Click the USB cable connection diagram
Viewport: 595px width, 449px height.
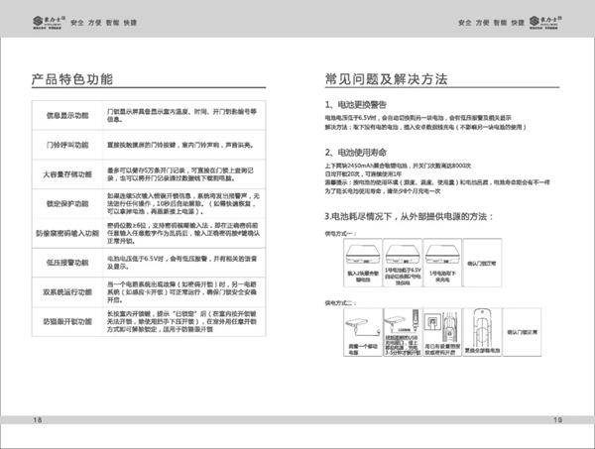pyautogui.click(x=403, y=332)
